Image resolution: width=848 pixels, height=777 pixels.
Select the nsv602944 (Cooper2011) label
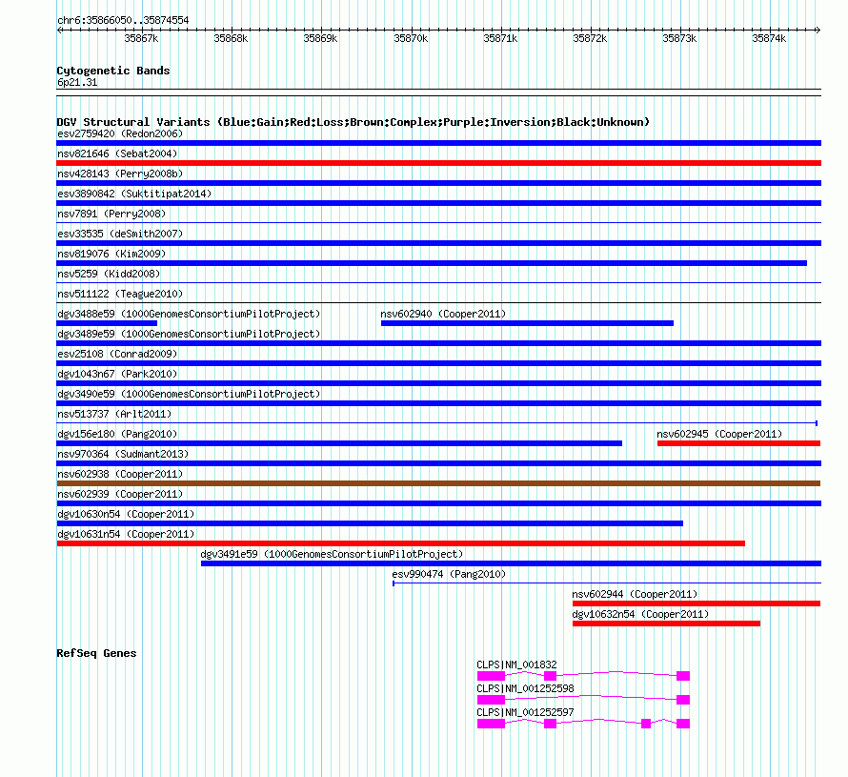[x=635, y=594]
